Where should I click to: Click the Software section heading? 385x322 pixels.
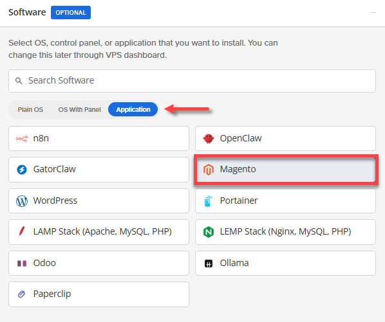click(27, 12)
